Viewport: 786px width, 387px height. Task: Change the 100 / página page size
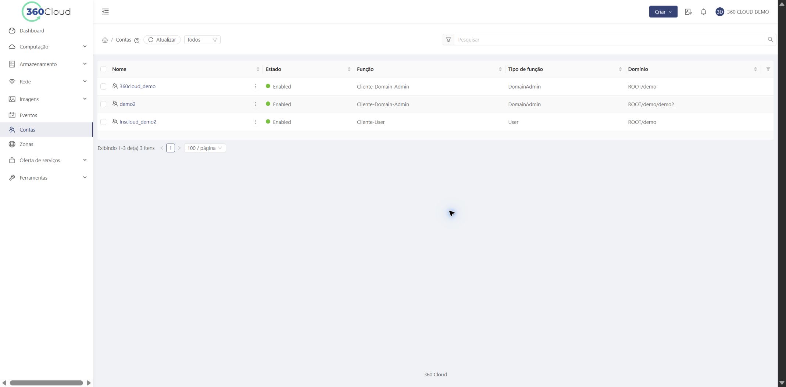(205, 148)
